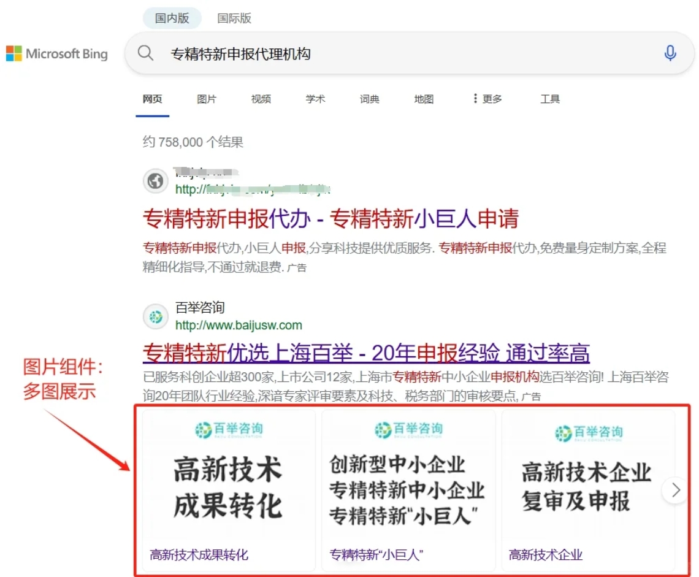This screenshot has width=699, height=577.
Task: Select the 词典 search tab
Action: point(370,99)
